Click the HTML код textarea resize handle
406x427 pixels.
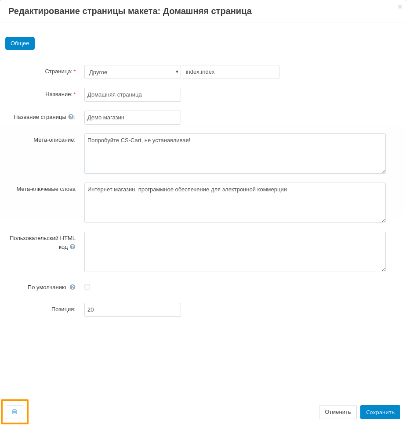coord(383,270)
